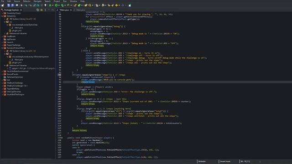Viewport: 292px width, 164px height.
Task: Collapse the randomPotion method fold at line 119
Action: pos(62,138)
